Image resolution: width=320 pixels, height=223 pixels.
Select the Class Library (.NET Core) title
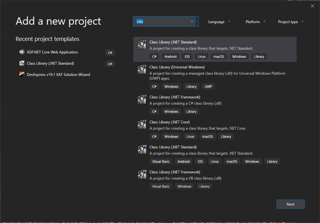coord(170,122)
